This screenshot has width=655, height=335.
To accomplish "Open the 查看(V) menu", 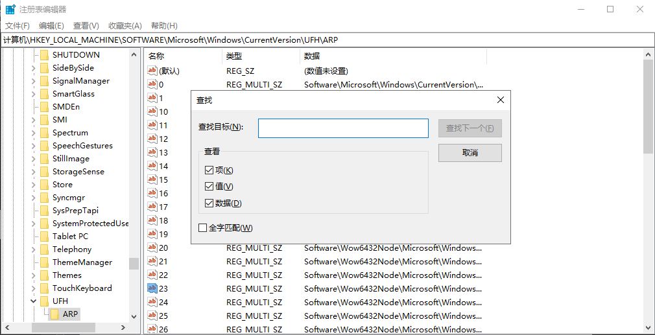I will coord(86,26).
